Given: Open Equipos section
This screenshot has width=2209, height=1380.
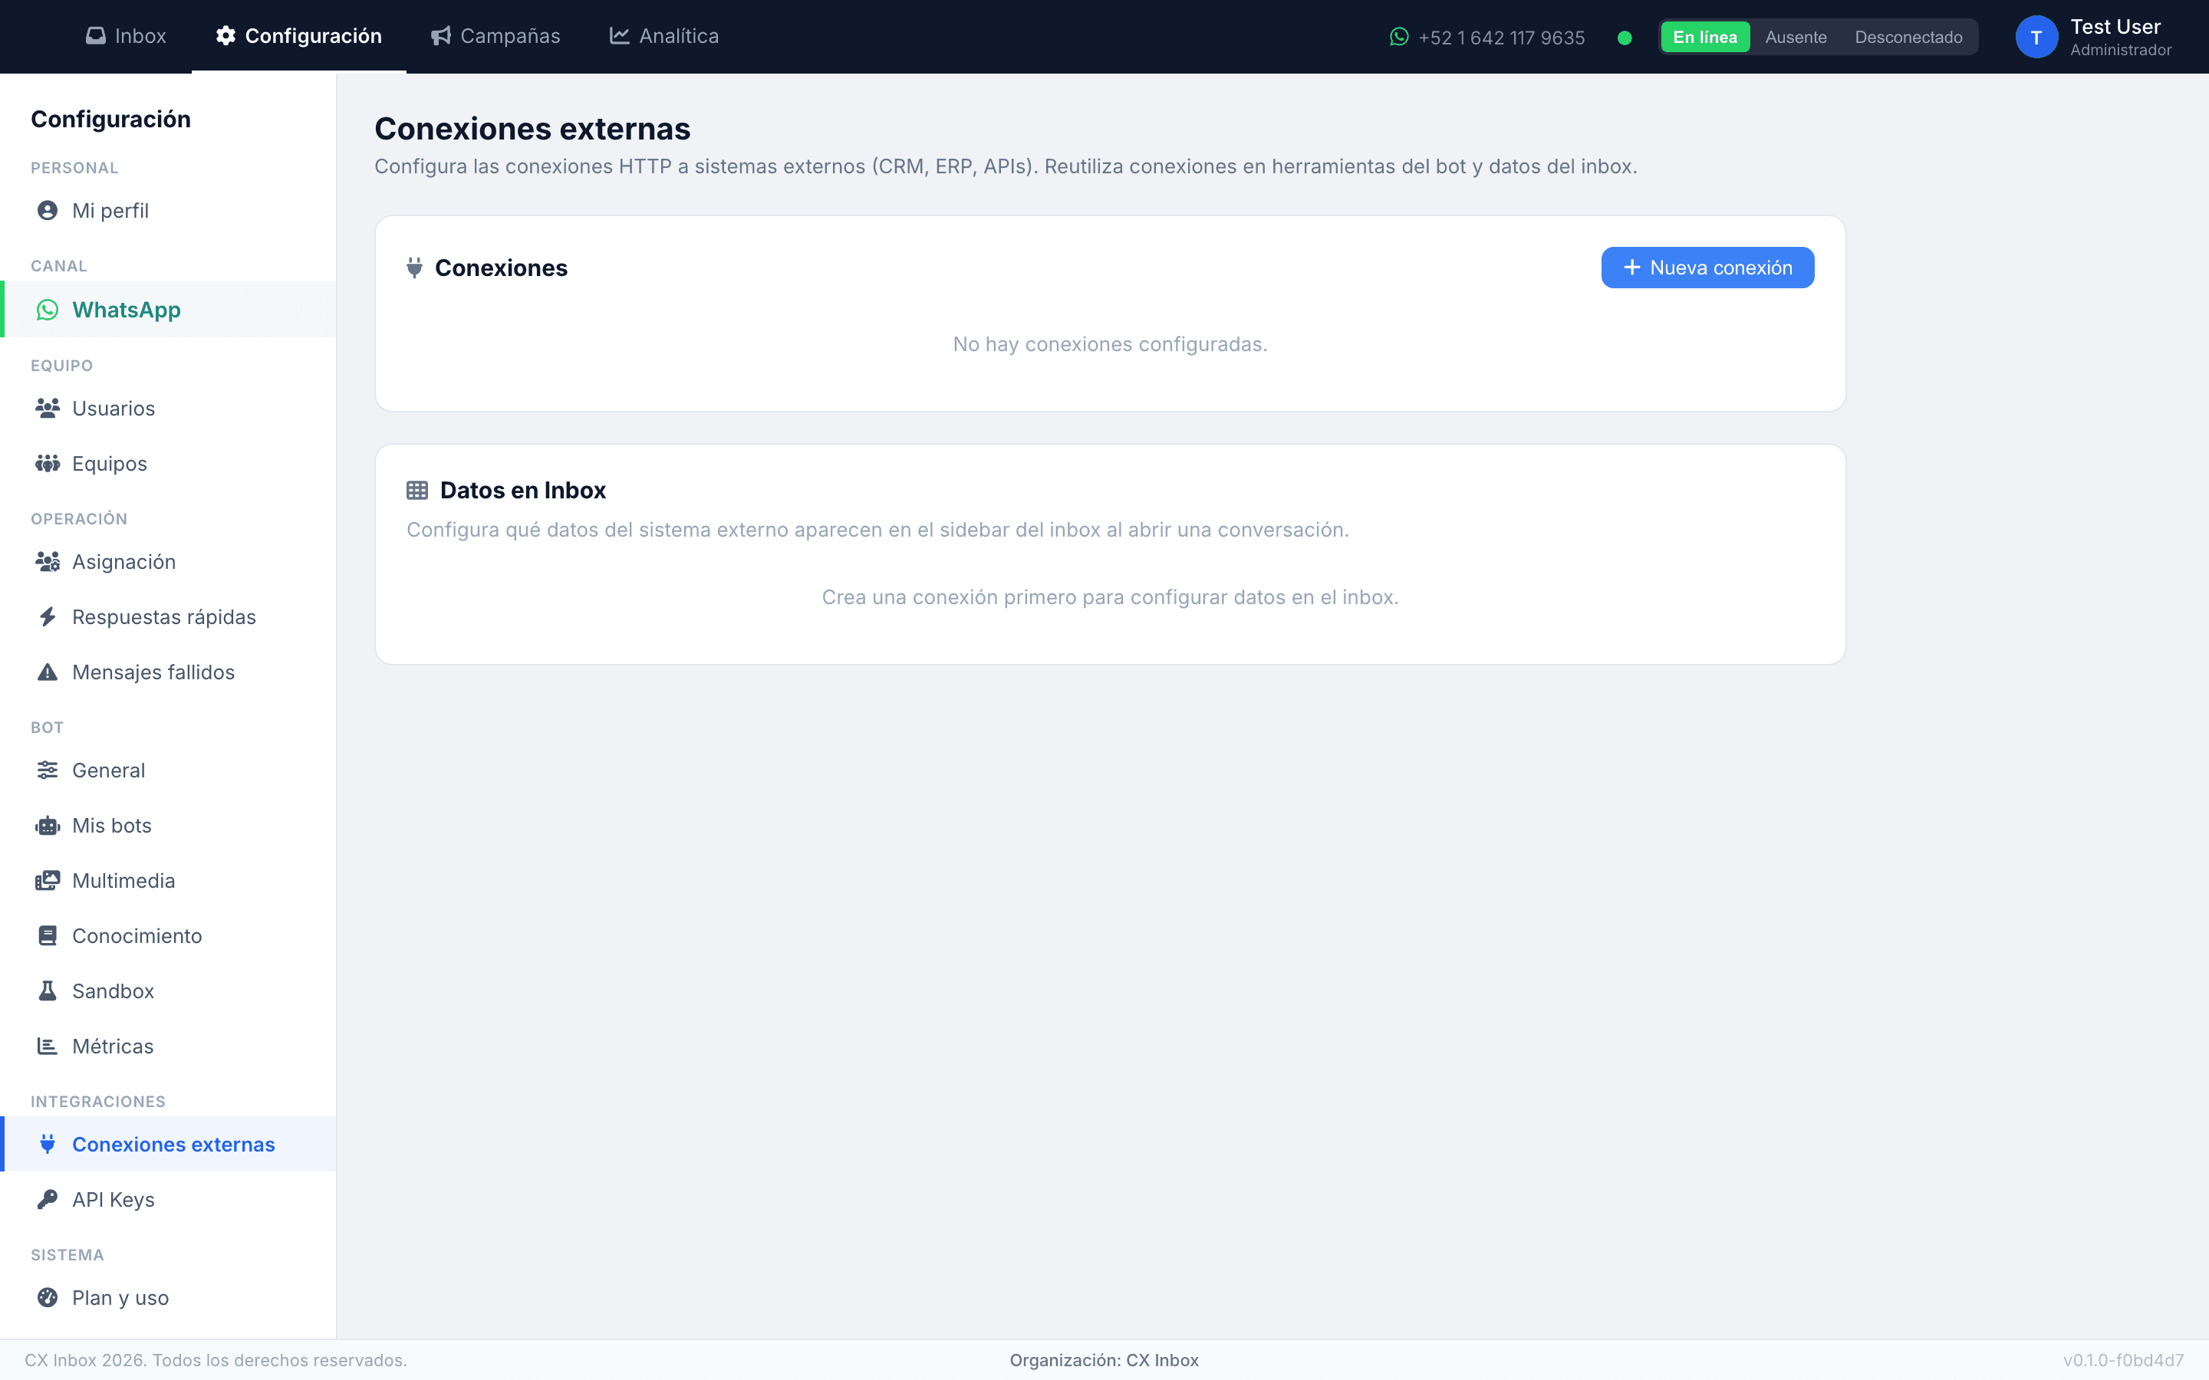Looking at the screenshot, I should click(x=168, y=464).
